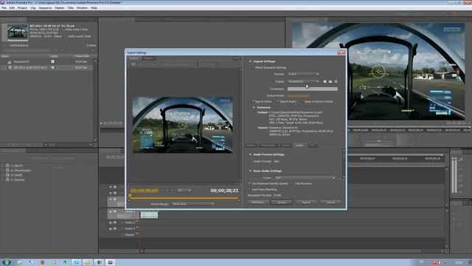The height and width of the screenshot is (266, 472).
Task: Open the Video tab in Export Settings
Action: pos(285,146)
